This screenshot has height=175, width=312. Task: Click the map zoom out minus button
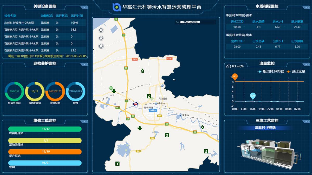point(101,38)
